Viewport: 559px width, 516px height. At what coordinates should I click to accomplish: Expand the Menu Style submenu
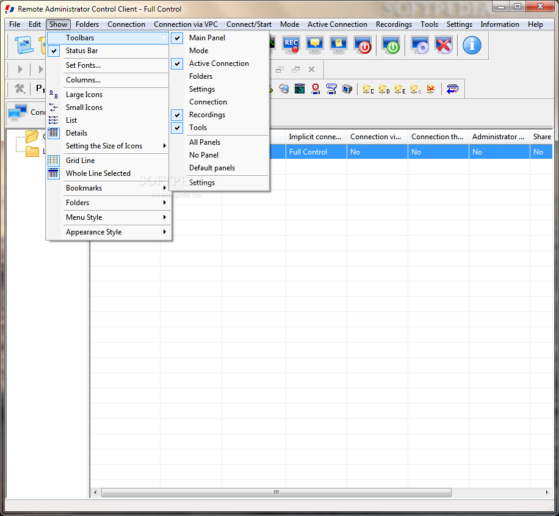click(x=107, y=217)
